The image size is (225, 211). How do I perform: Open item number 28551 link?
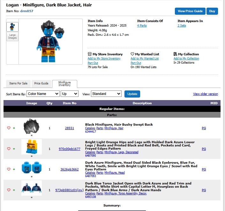(70, 128)
